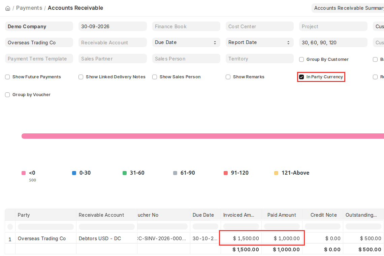
Task: Sort by the Paid Amount column header
Action: pyautogui.click(x=282, y=215)
